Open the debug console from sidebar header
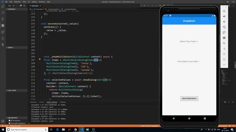Screen dimensions: 236x132 [24, 6]
